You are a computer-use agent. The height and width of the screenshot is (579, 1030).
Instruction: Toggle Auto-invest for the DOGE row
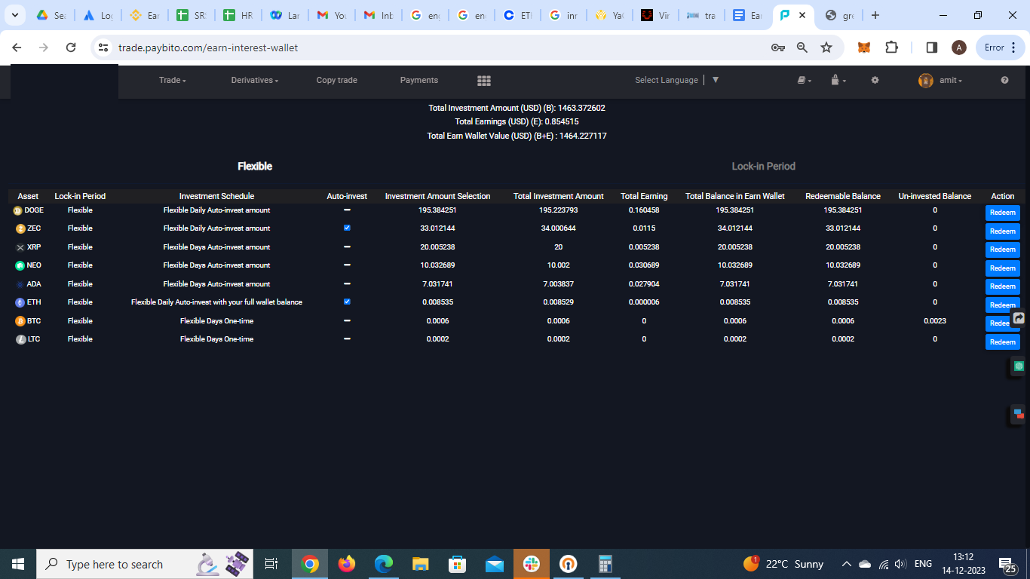(347, 210)
